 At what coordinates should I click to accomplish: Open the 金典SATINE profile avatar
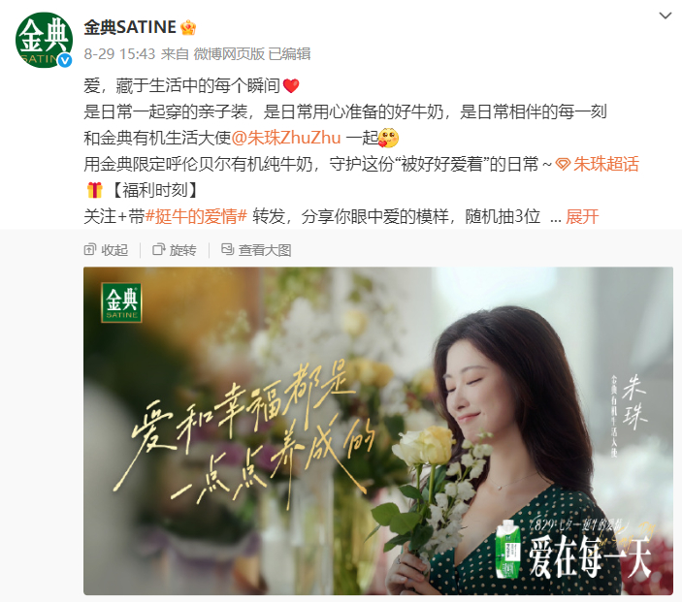pos(44,41)
